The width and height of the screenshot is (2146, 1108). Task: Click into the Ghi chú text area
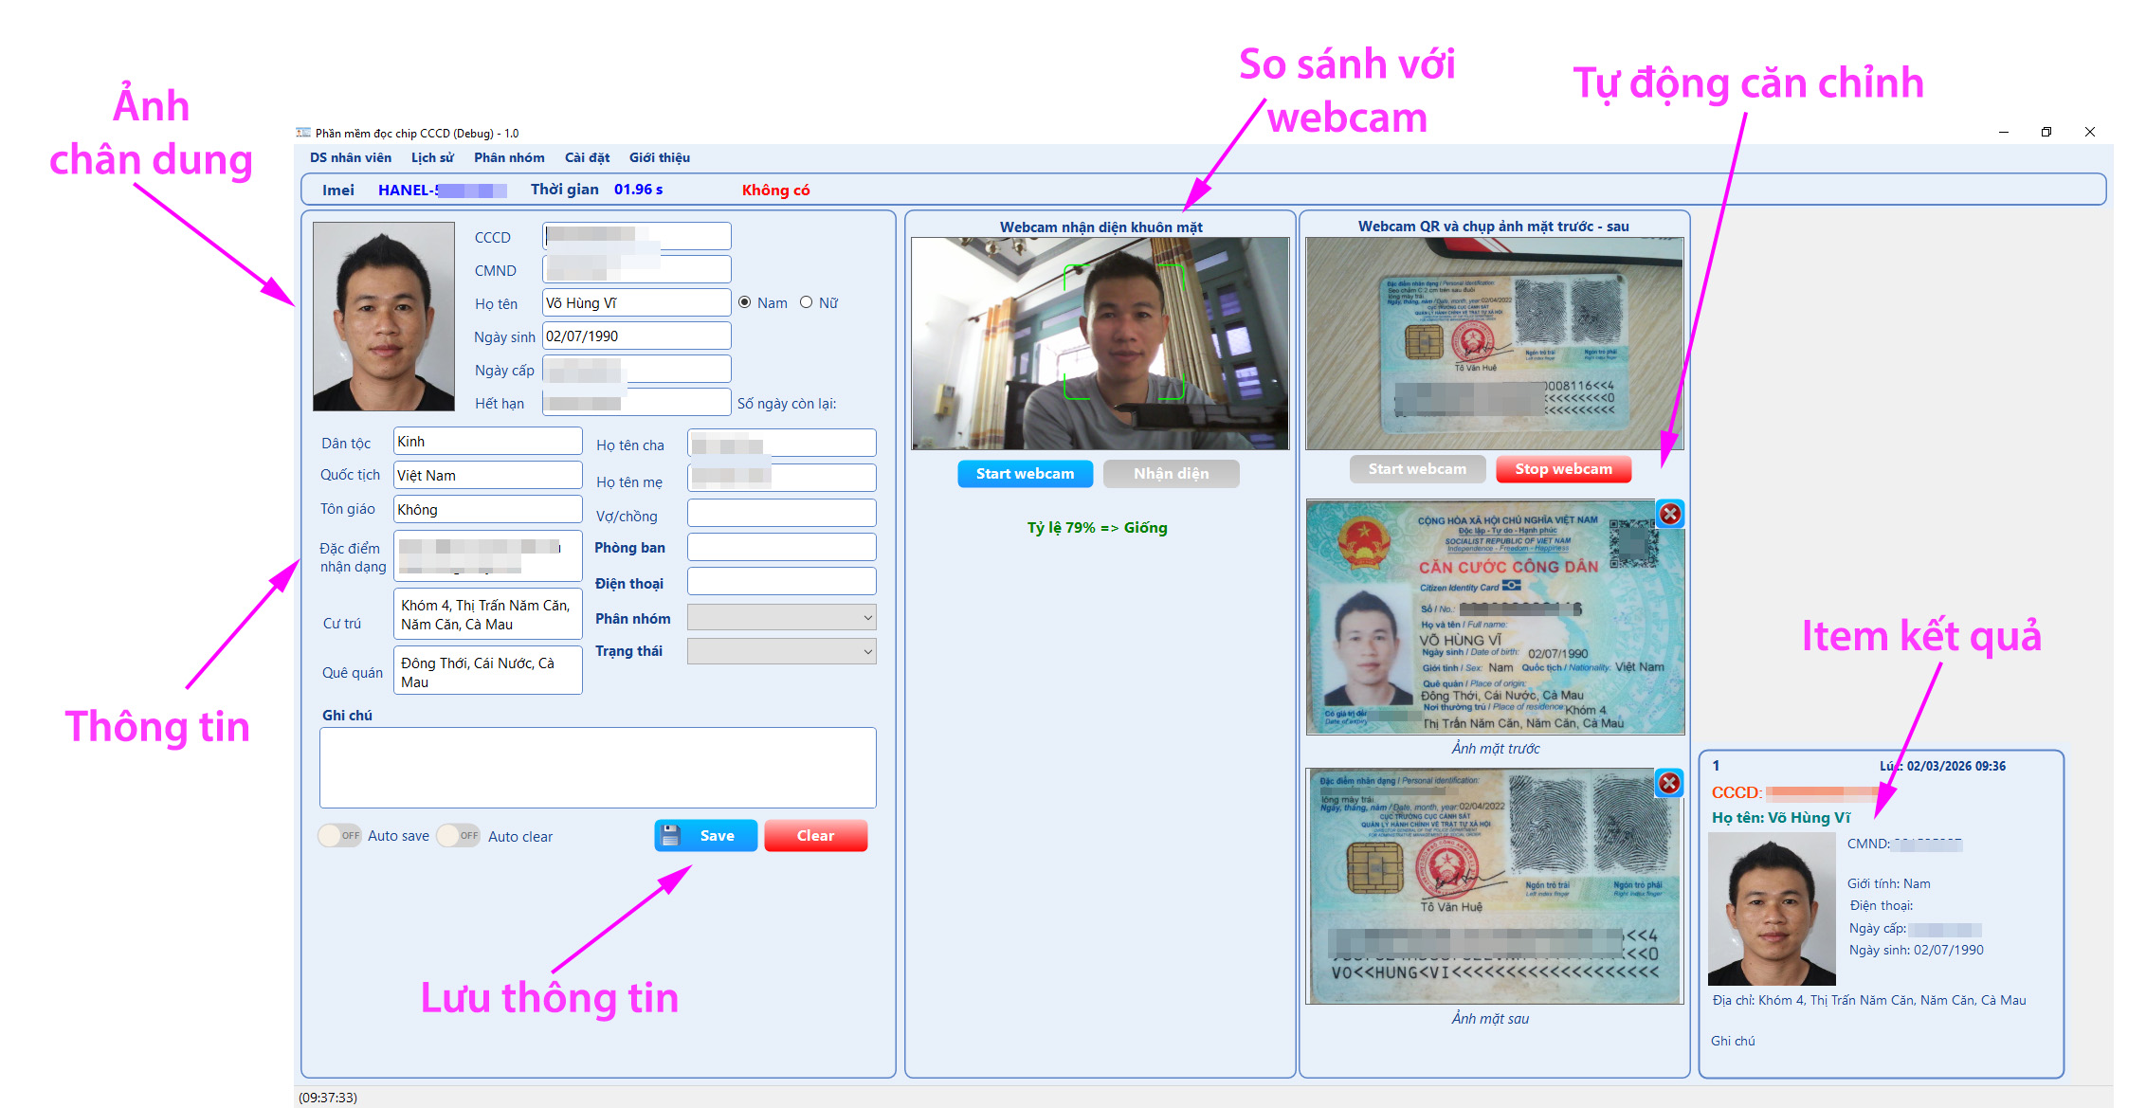[597, 767]
